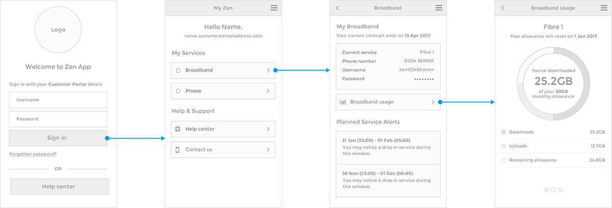Open the Phone service item
612x208 pixels.
pyautogui.click(x=223, y=91)
